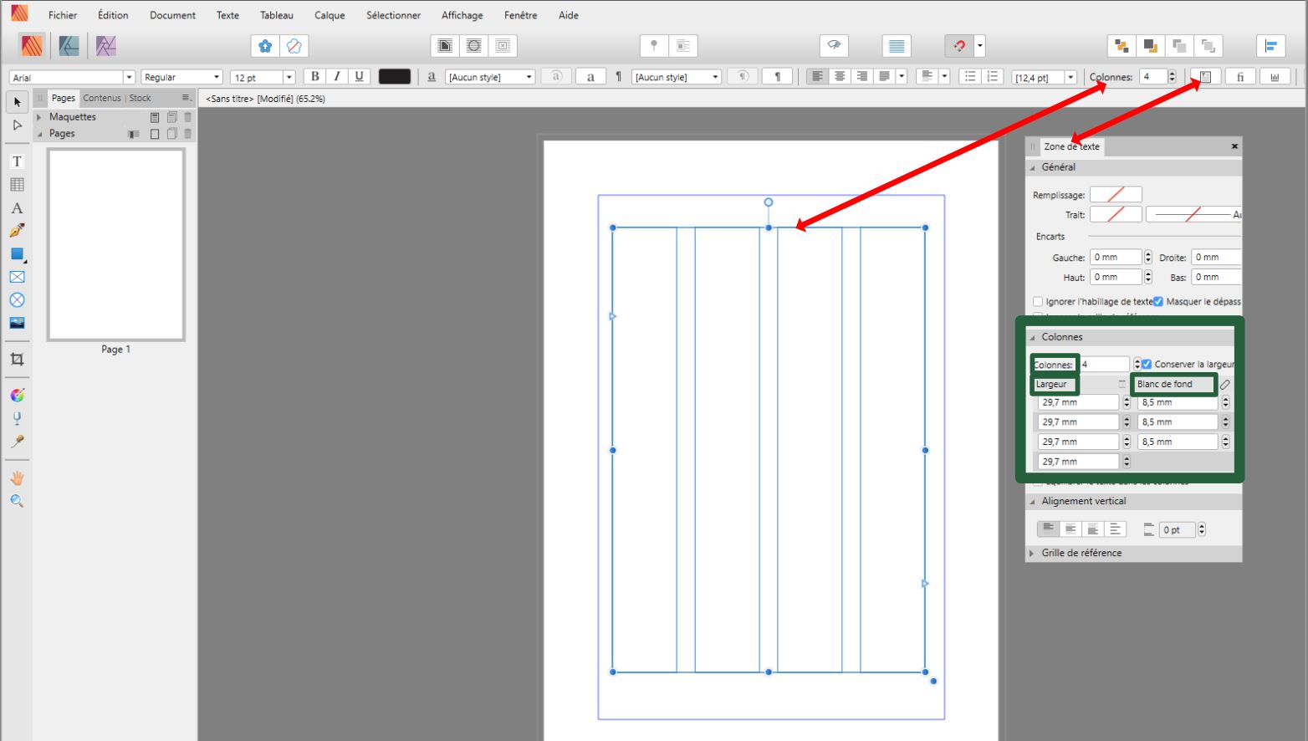Open the black text color swatch

pos(395,77)
